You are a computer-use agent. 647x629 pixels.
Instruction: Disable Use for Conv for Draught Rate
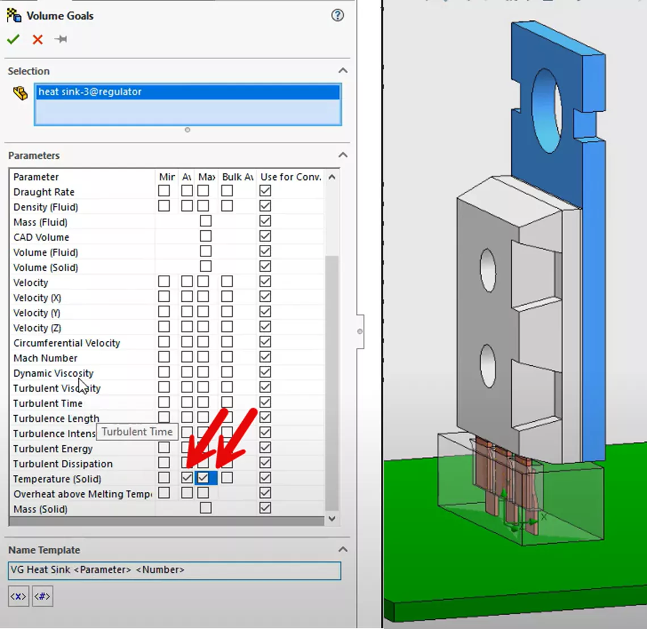point(264,191)
